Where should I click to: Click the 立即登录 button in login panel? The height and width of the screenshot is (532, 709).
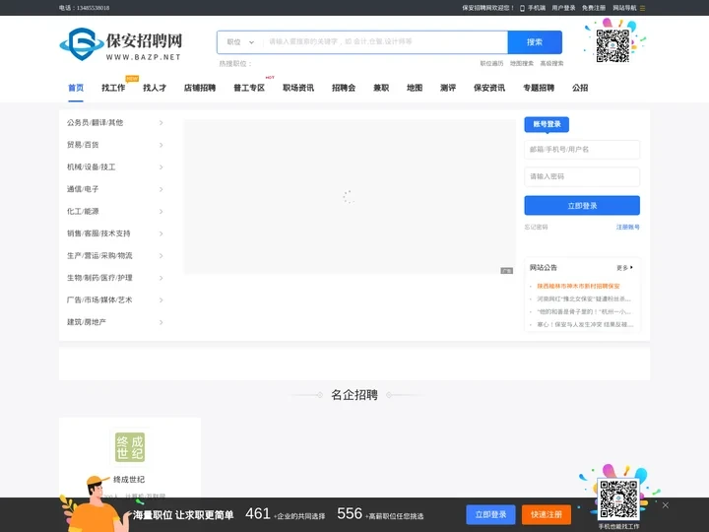click(x=582, y=206)
